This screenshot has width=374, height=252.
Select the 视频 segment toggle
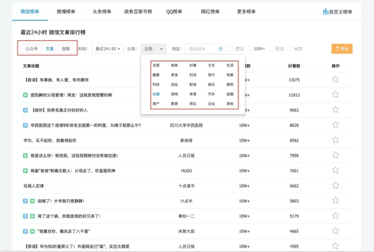click(66, 49)
